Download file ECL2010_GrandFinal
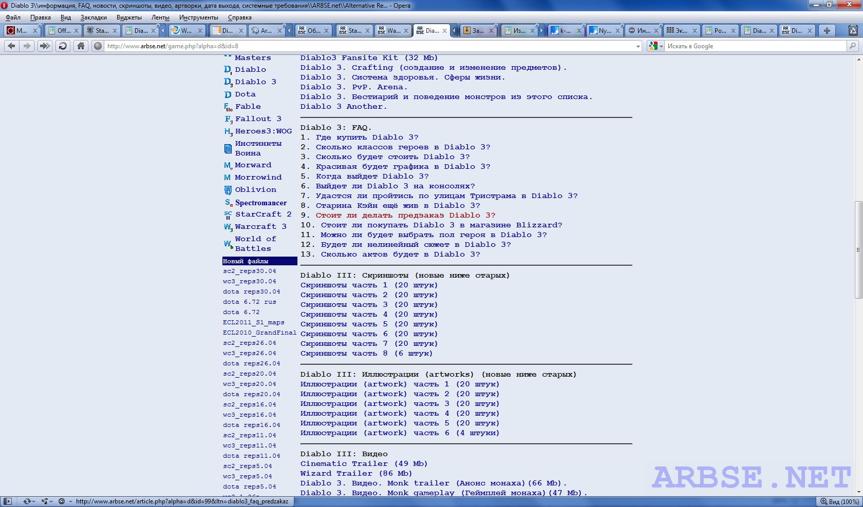The height and width of the screenshot is (507, 863). pos(260,333)
